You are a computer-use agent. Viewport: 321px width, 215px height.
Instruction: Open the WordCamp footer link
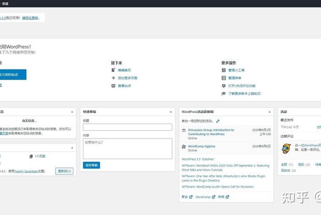point(203,197)
